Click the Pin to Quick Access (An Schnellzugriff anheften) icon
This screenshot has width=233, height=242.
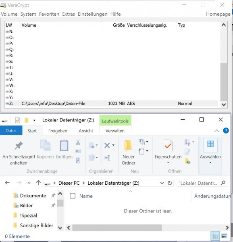(19, 145)
